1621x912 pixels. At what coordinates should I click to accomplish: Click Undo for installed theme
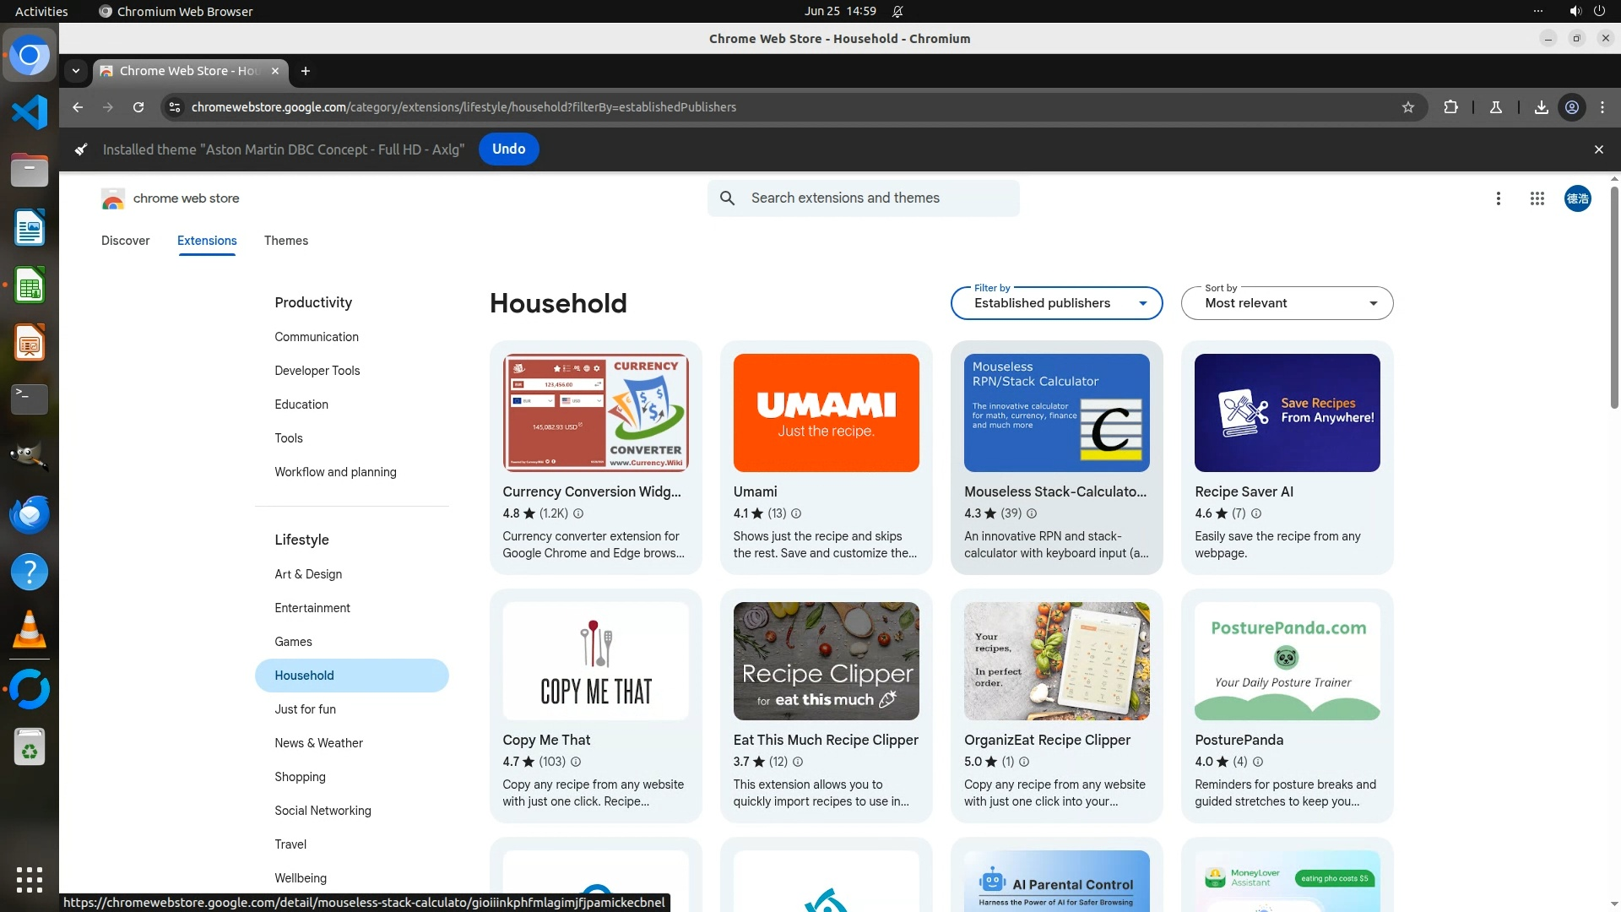pyautogui.click(x=508, y=149)
